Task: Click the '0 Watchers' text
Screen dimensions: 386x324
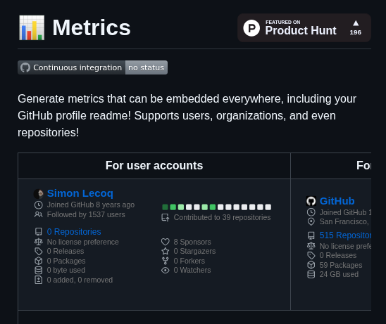Action: click(x=192, y=270)
